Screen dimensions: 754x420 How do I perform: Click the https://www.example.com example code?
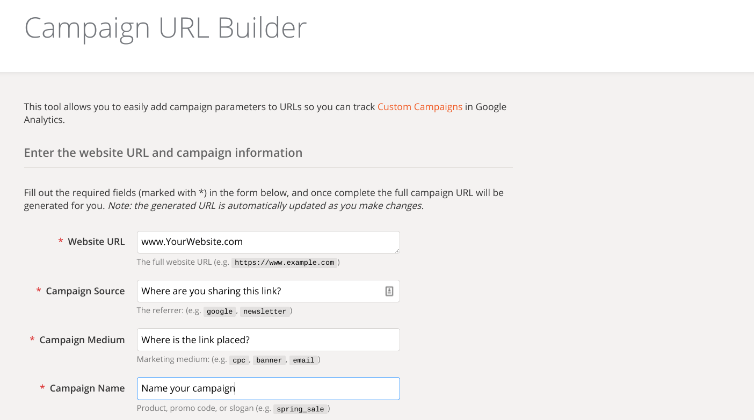pos(285,263)
